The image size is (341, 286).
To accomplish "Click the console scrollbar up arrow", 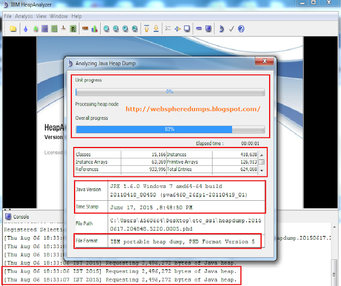I will [x=334, y=227].
